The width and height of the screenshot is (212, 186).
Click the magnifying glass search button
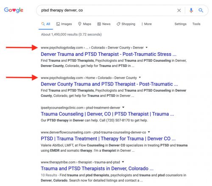click(x=201, y=10)
